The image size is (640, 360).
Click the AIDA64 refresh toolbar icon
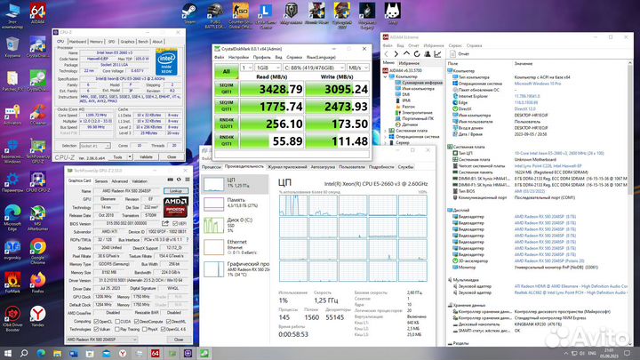click(x=417, y=54)
